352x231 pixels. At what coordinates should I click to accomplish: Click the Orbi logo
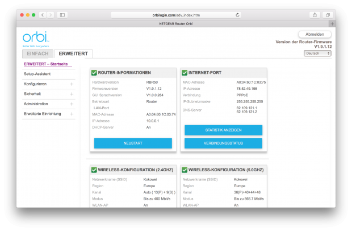[x=36, y=39]
